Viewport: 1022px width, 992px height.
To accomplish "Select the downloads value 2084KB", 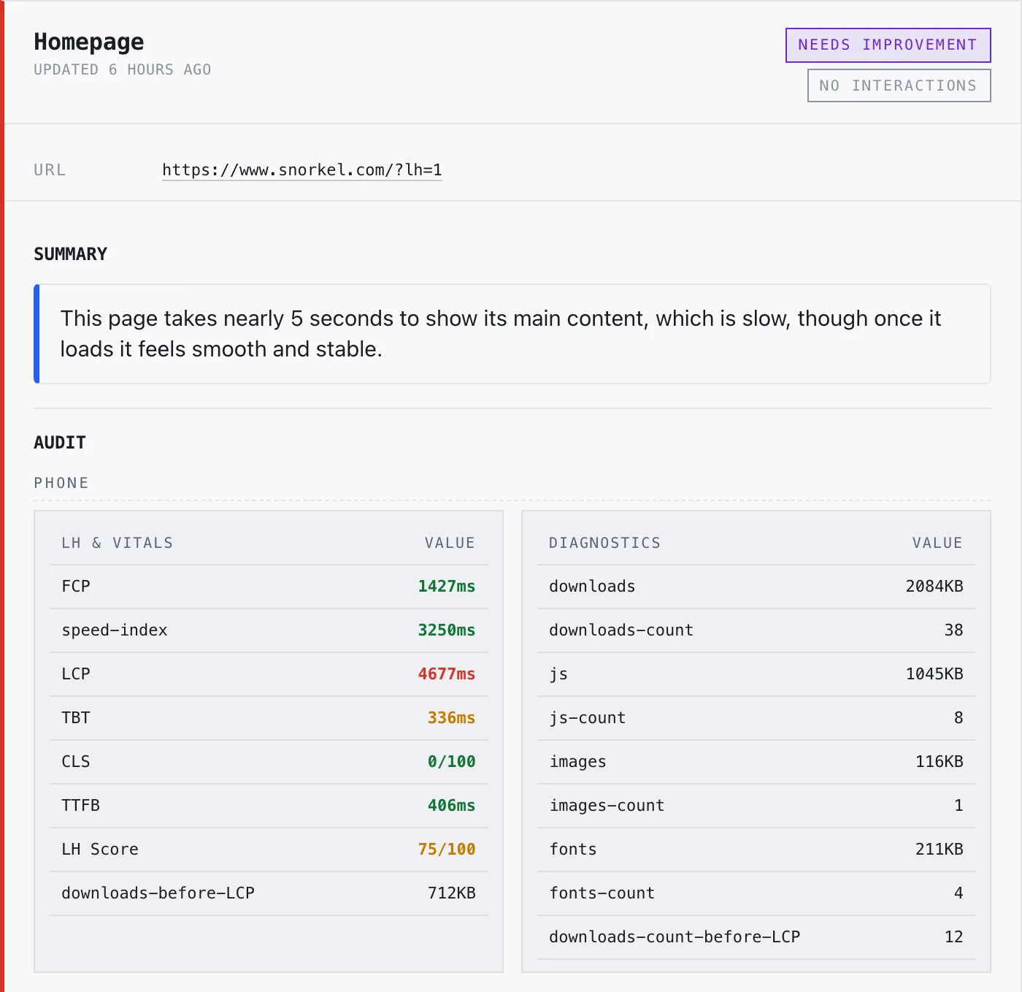I will pos(934,587).
